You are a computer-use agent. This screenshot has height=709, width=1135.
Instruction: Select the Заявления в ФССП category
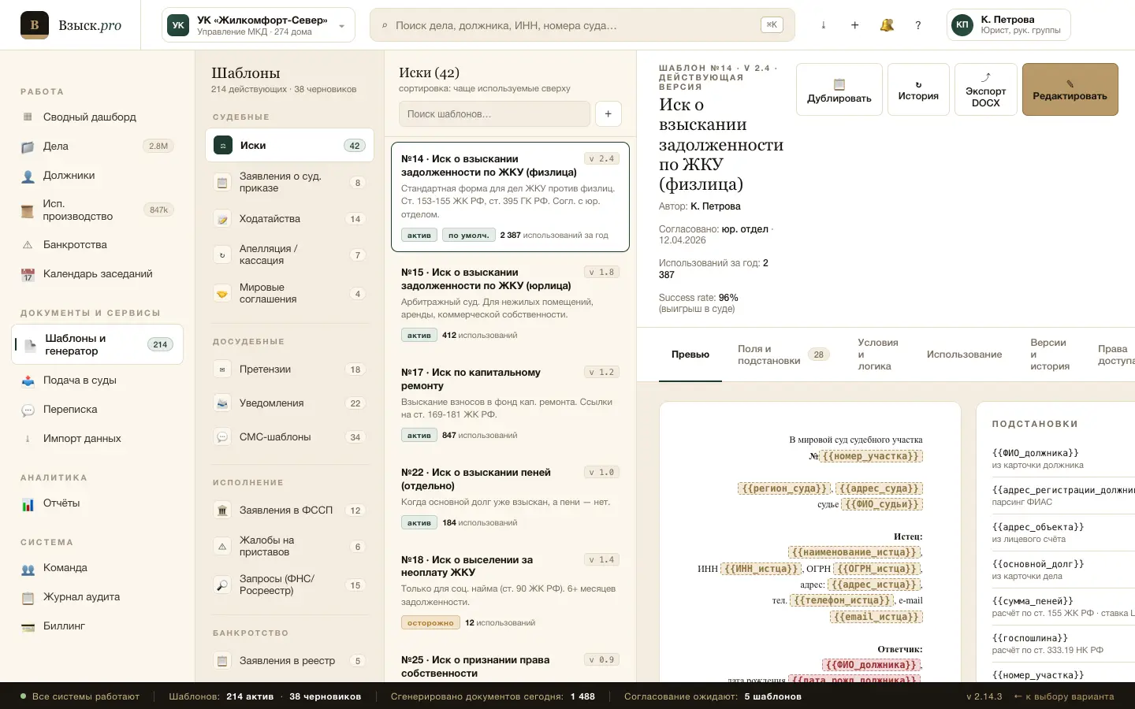(x=290, y=510)
